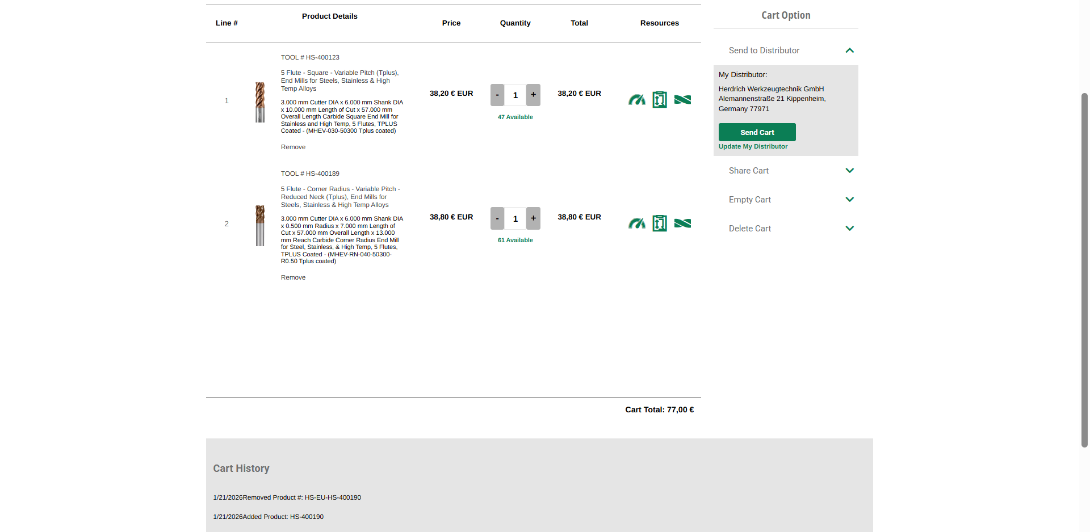
Task: Click the Update My Distributor link
Action: pos(753,146)
